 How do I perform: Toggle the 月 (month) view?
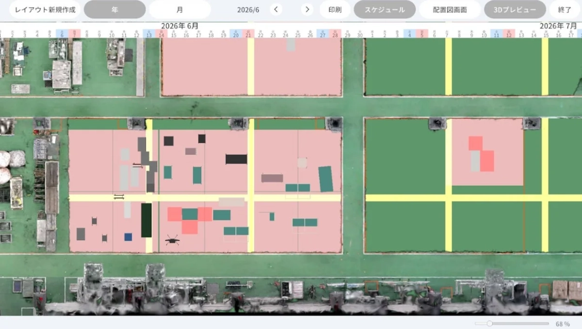tap(180, 9)
